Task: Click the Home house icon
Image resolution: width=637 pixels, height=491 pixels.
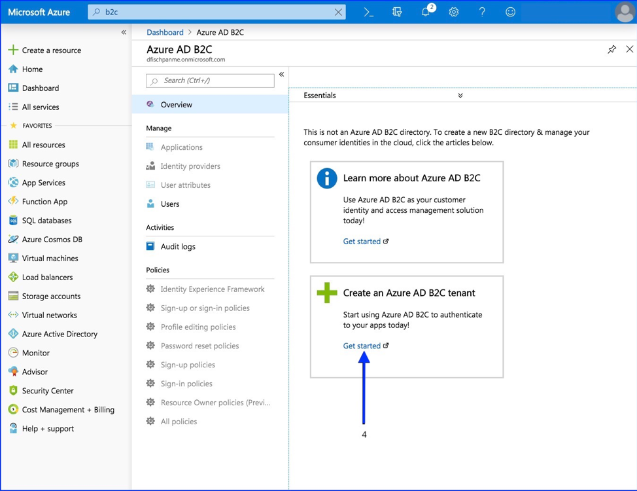Action: tap(13, 69)
